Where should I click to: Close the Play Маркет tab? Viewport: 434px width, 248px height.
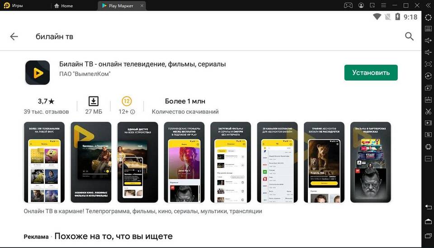click(142, 5)
